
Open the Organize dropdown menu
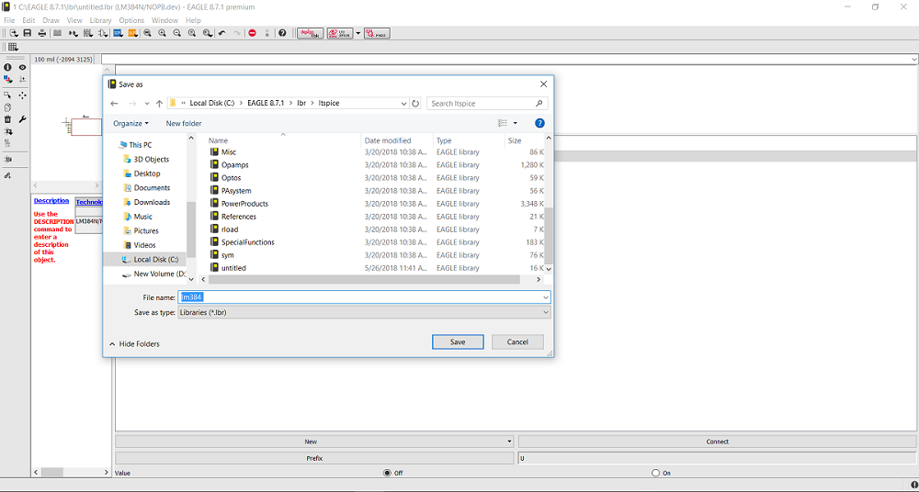click(130, 123)
